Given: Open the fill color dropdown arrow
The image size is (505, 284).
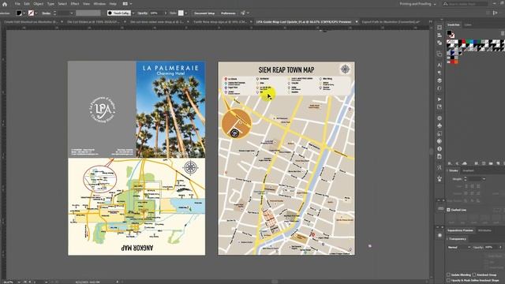Looking at the screenshot, I should (x=24, y=13).
